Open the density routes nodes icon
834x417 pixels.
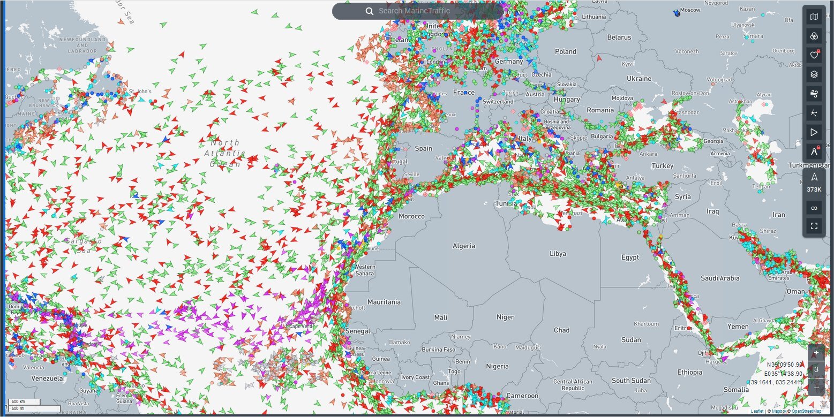point(814,113)
